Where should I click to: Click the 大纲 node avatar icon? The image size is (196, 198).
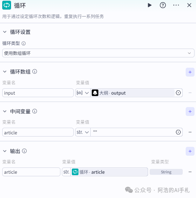click(x=95, y=93)
